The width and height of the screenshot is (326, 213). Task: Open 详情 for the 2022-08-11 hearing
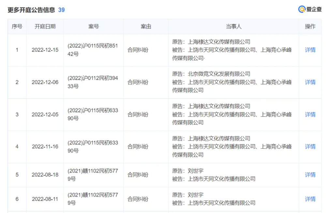click(310, 199)
